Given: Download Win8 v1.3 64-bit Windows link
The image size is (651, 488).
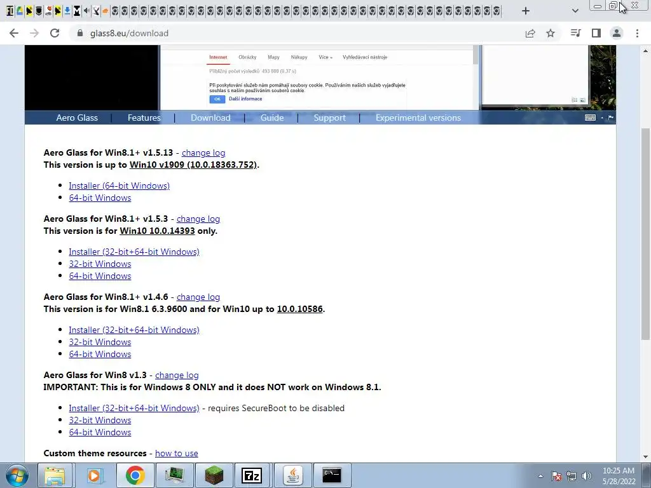Looking at the screenshot, I should (x=100, y=432).
